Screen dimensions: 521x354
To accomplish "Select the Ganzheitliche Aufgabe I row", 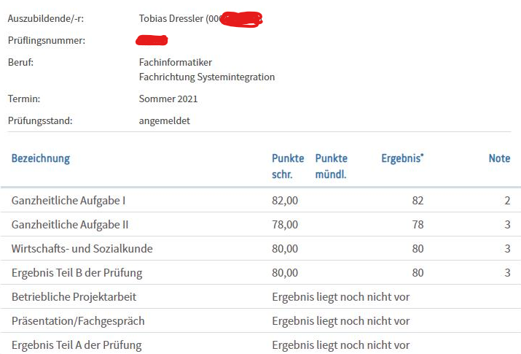I will click(x=261, y=200).
